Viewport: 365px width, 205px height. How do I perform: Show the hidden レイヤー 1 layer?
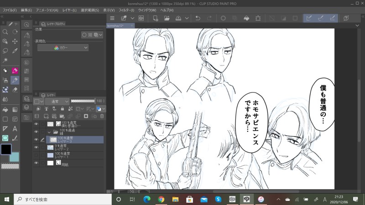pos(36,155)
